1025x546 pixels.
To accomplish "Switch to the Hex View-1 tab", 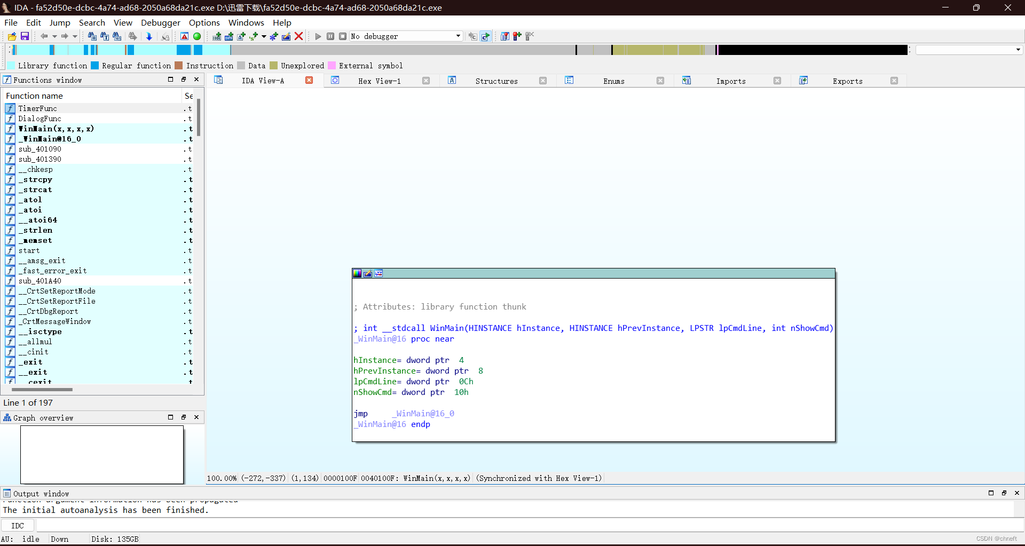I will [380, 81].
